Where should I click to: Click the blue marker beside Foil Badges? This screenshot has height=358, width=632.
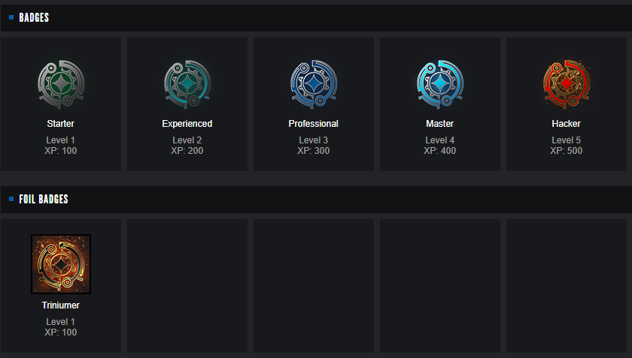11,199
